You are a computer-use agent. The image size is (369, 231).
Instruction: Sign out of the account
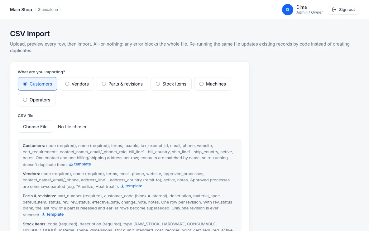(343, 10)
